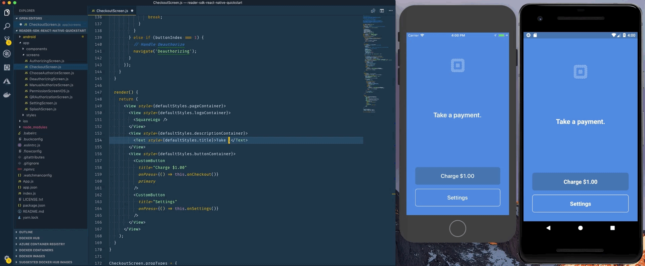Open the Extensions view in activity bar
This screenshot has height=266, width=645.
7,68
